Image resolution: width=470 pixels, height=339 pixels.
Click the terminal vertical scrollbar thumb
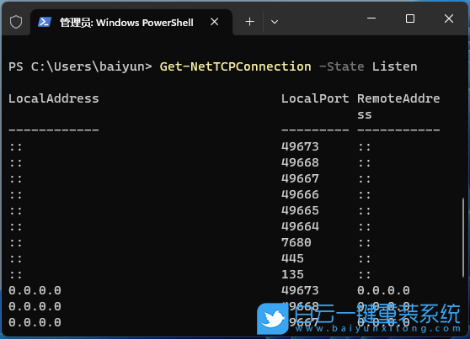click(x=463, y=237)
